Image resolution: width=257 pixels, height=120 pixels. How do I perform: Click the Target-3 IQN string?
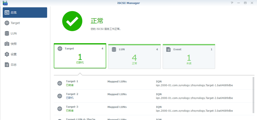(x=195, y=111)
